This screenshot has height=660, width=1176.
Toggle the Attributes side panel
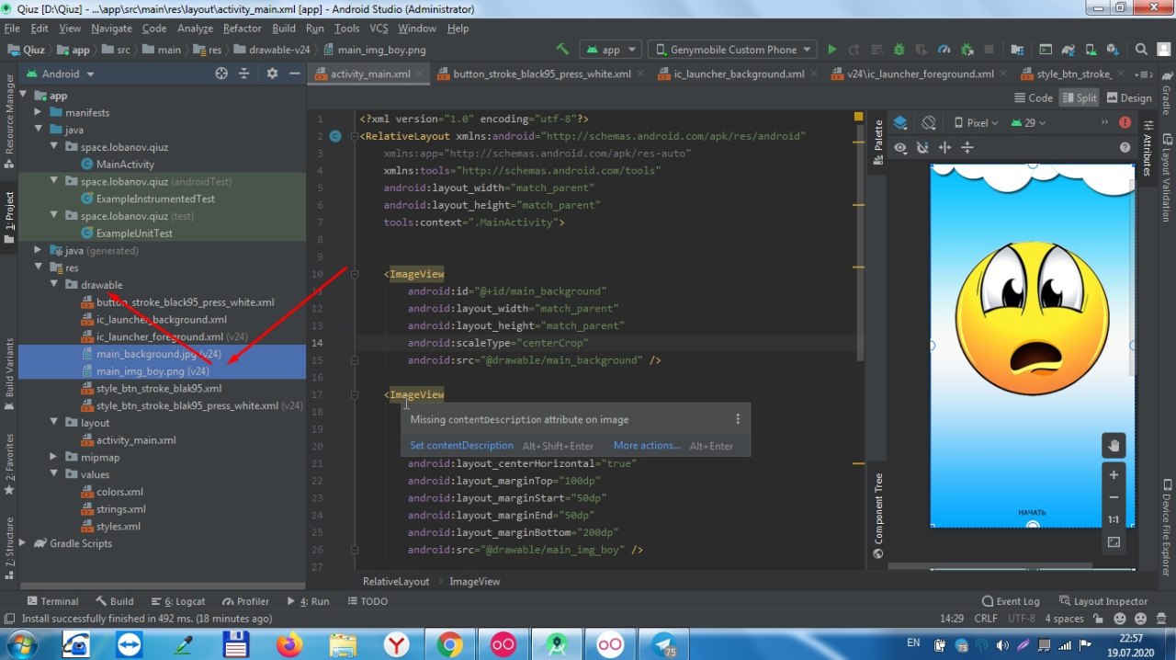click(x=1147, y=147)
